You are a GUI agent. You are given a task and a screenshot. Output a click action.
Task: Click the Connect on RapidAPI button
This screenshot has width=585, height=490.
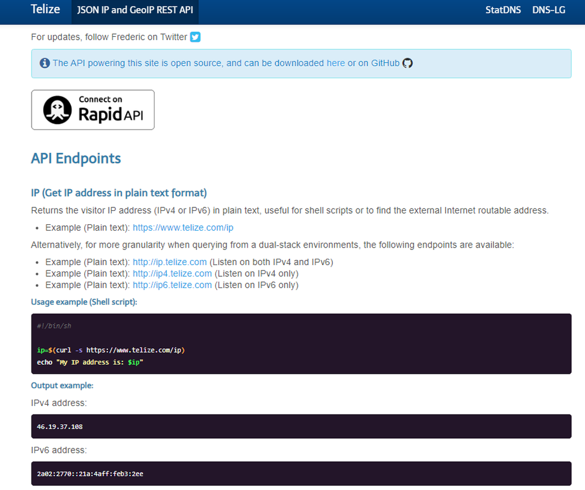point(93,110)
